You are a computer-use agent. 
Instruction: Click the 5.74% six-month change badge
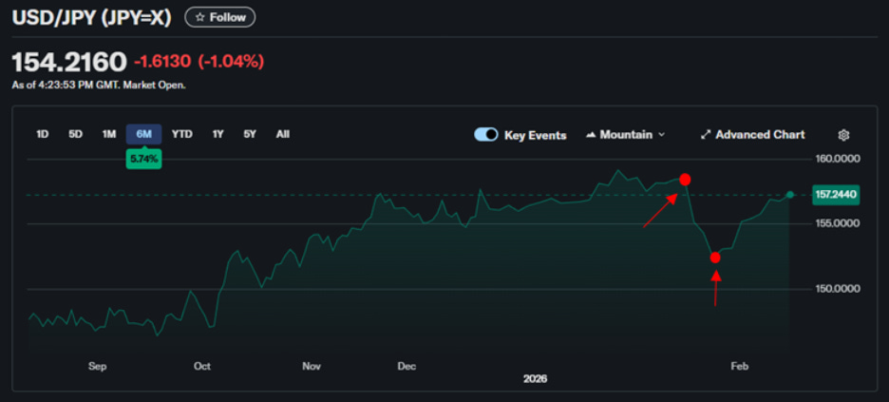[x=144, y=160]
